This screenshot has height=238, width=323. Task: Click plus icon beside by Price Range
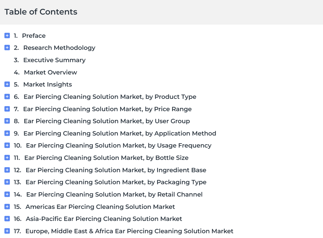coord(7,109)
